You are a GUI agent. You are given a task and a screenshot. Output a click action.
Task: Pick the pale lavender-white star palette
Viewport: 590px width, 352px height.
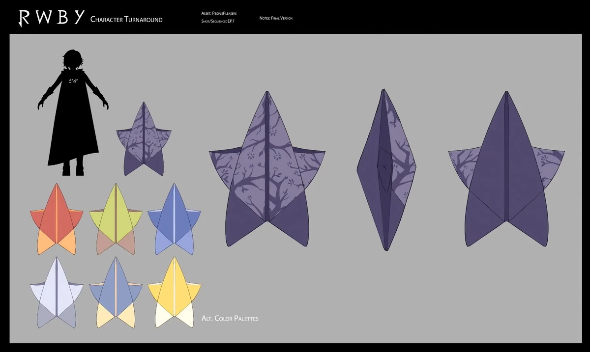57,292
